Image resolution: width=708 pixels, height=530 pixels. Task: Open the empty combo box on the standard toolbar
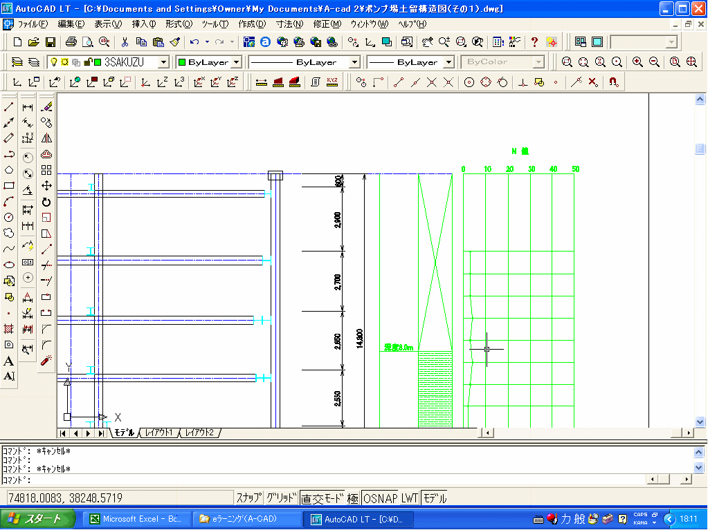coord(644,42)
